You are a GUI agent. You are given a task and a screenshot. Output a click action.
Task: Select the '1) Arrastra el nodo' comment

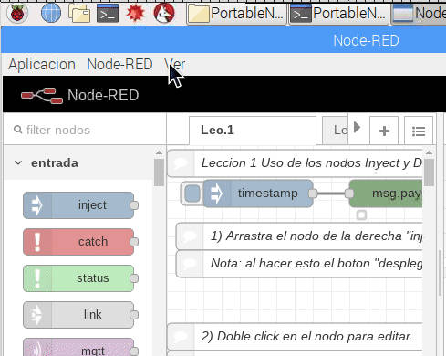(299, 236)
